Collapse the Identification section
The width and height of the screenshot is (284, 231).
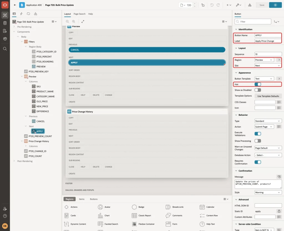point(236,29)
